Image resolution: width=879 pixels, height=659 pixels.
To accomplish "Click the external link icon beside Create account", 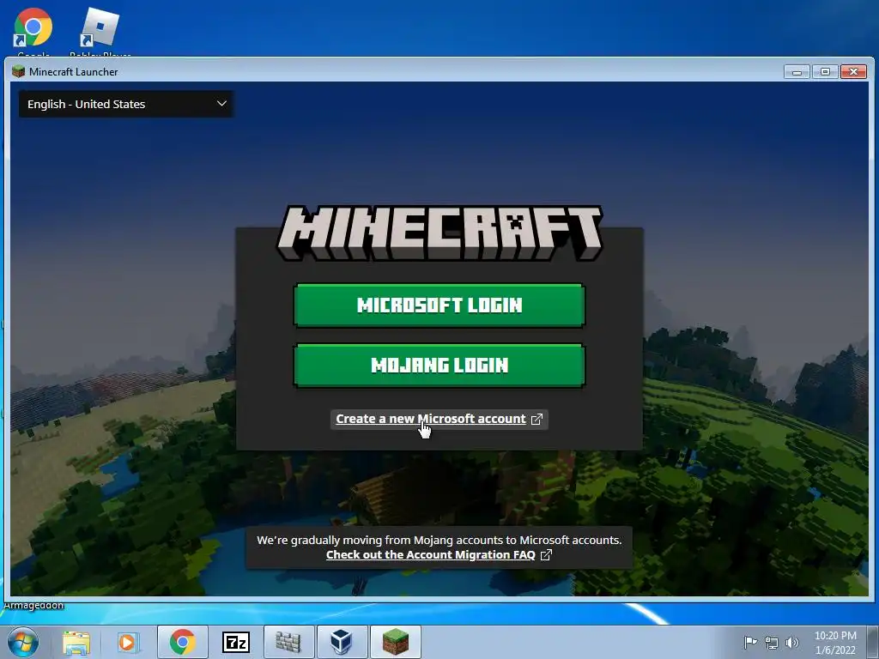I will 536,419.
